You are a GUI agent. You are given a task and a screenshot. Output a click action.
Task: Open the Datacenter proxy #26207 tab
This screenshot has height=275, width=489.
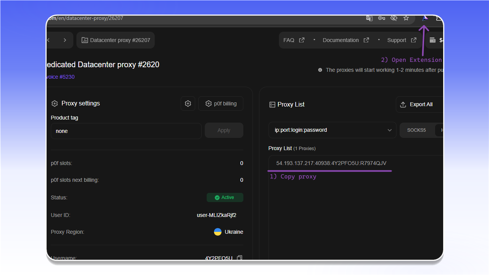pyautogui.click(x=116, y=40)
